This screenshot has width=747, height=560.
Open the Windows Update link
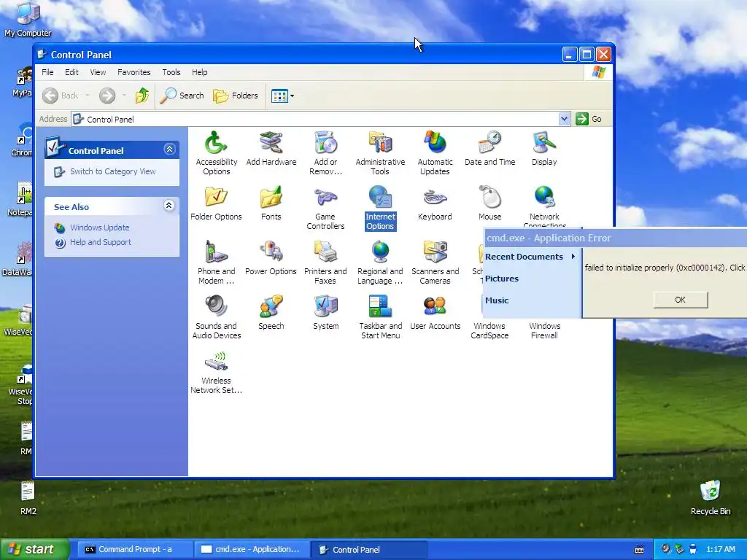(99, 227)
